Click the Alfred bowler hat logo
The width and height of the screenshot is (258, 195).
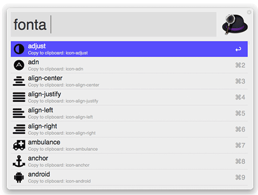point(235,25)
